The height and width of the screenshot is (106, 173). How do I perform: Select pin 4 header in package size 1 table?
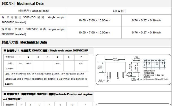[x=47, y=57]
